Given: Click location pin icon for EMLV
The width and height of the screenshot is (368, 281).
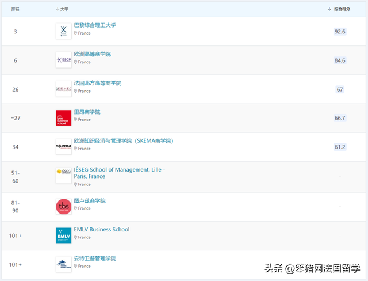Looking at the screenshot, I should point(75,237).
